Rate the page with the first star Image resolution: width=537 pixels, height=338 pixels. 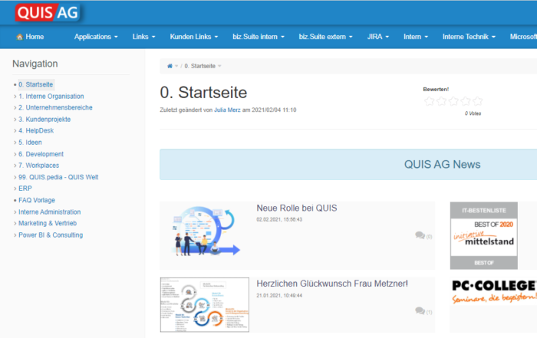(429, 101)
